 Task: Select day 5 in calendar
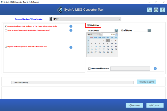[x=92, y=43]
